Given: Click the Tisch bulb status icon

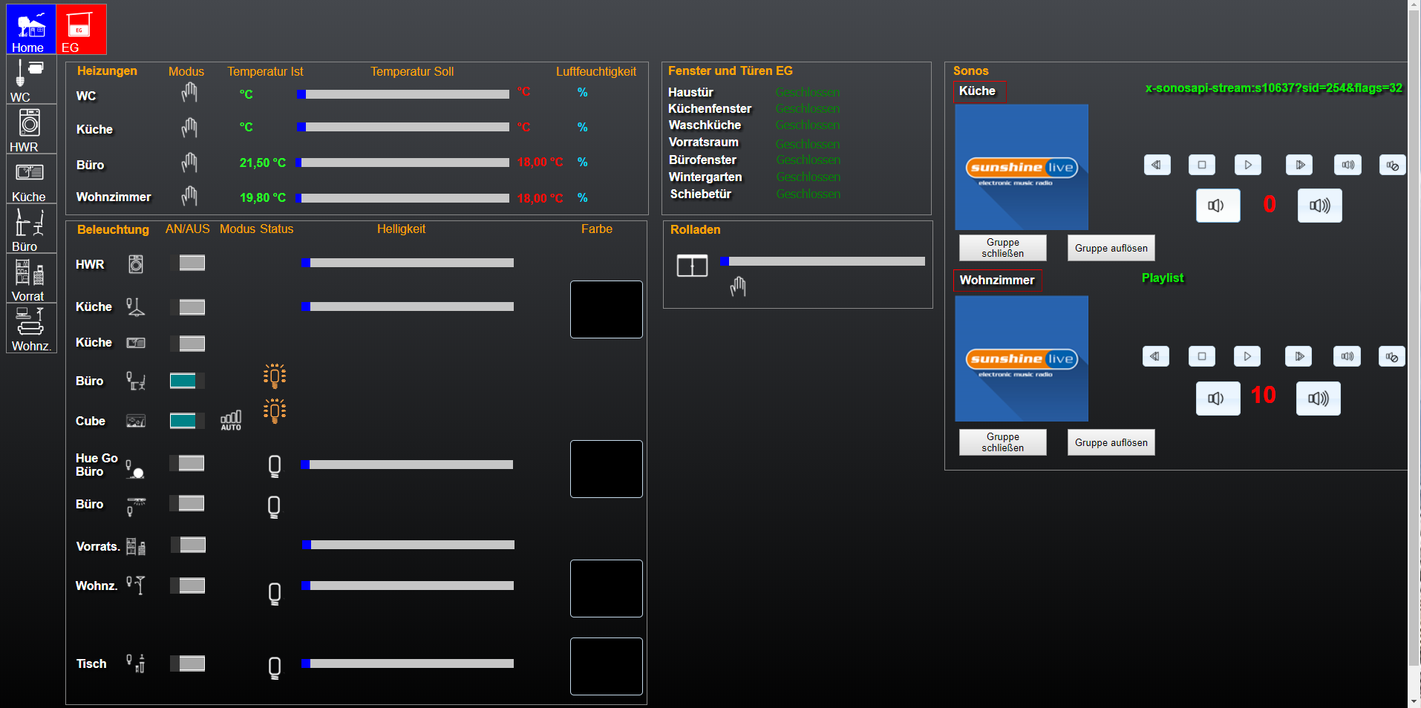Looking at the screenshot, I should (x=275, y=668).
